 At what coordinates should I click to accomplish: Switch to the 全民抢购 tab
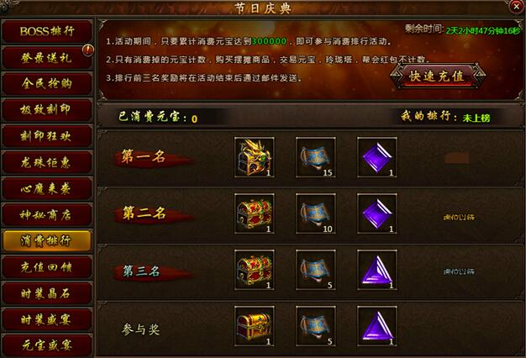click(x=47, y=83)
